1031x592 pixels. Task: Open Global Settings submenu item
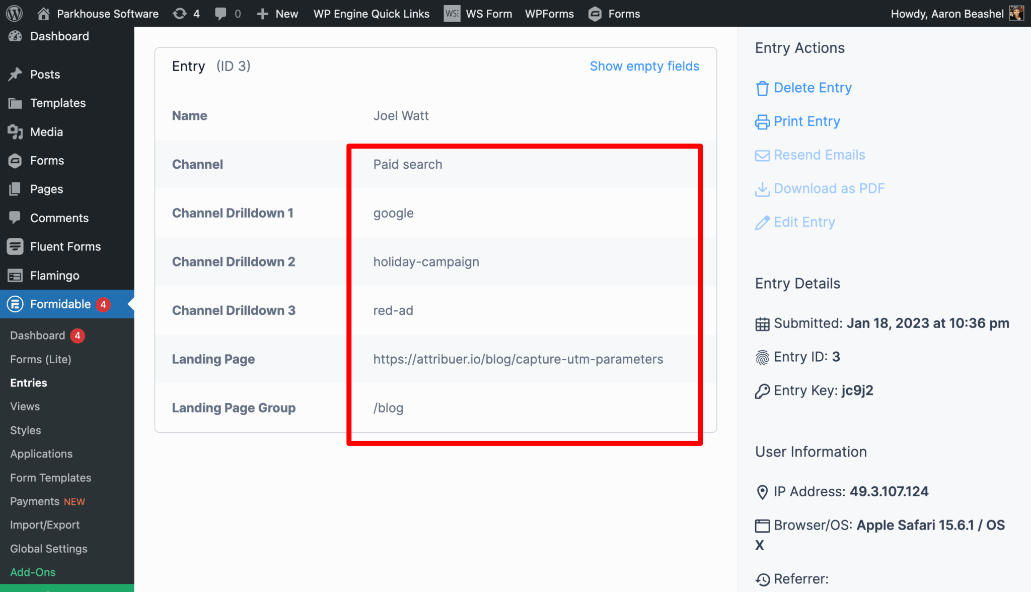point(49,549)
